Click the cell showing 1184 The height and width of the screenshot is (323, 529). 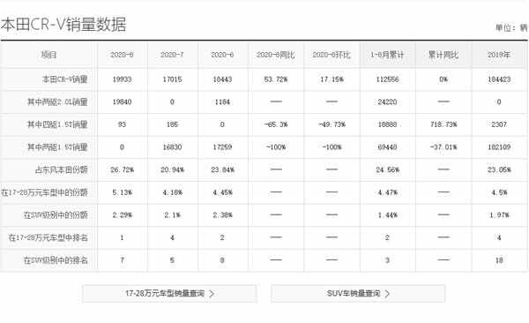(222, 101)
